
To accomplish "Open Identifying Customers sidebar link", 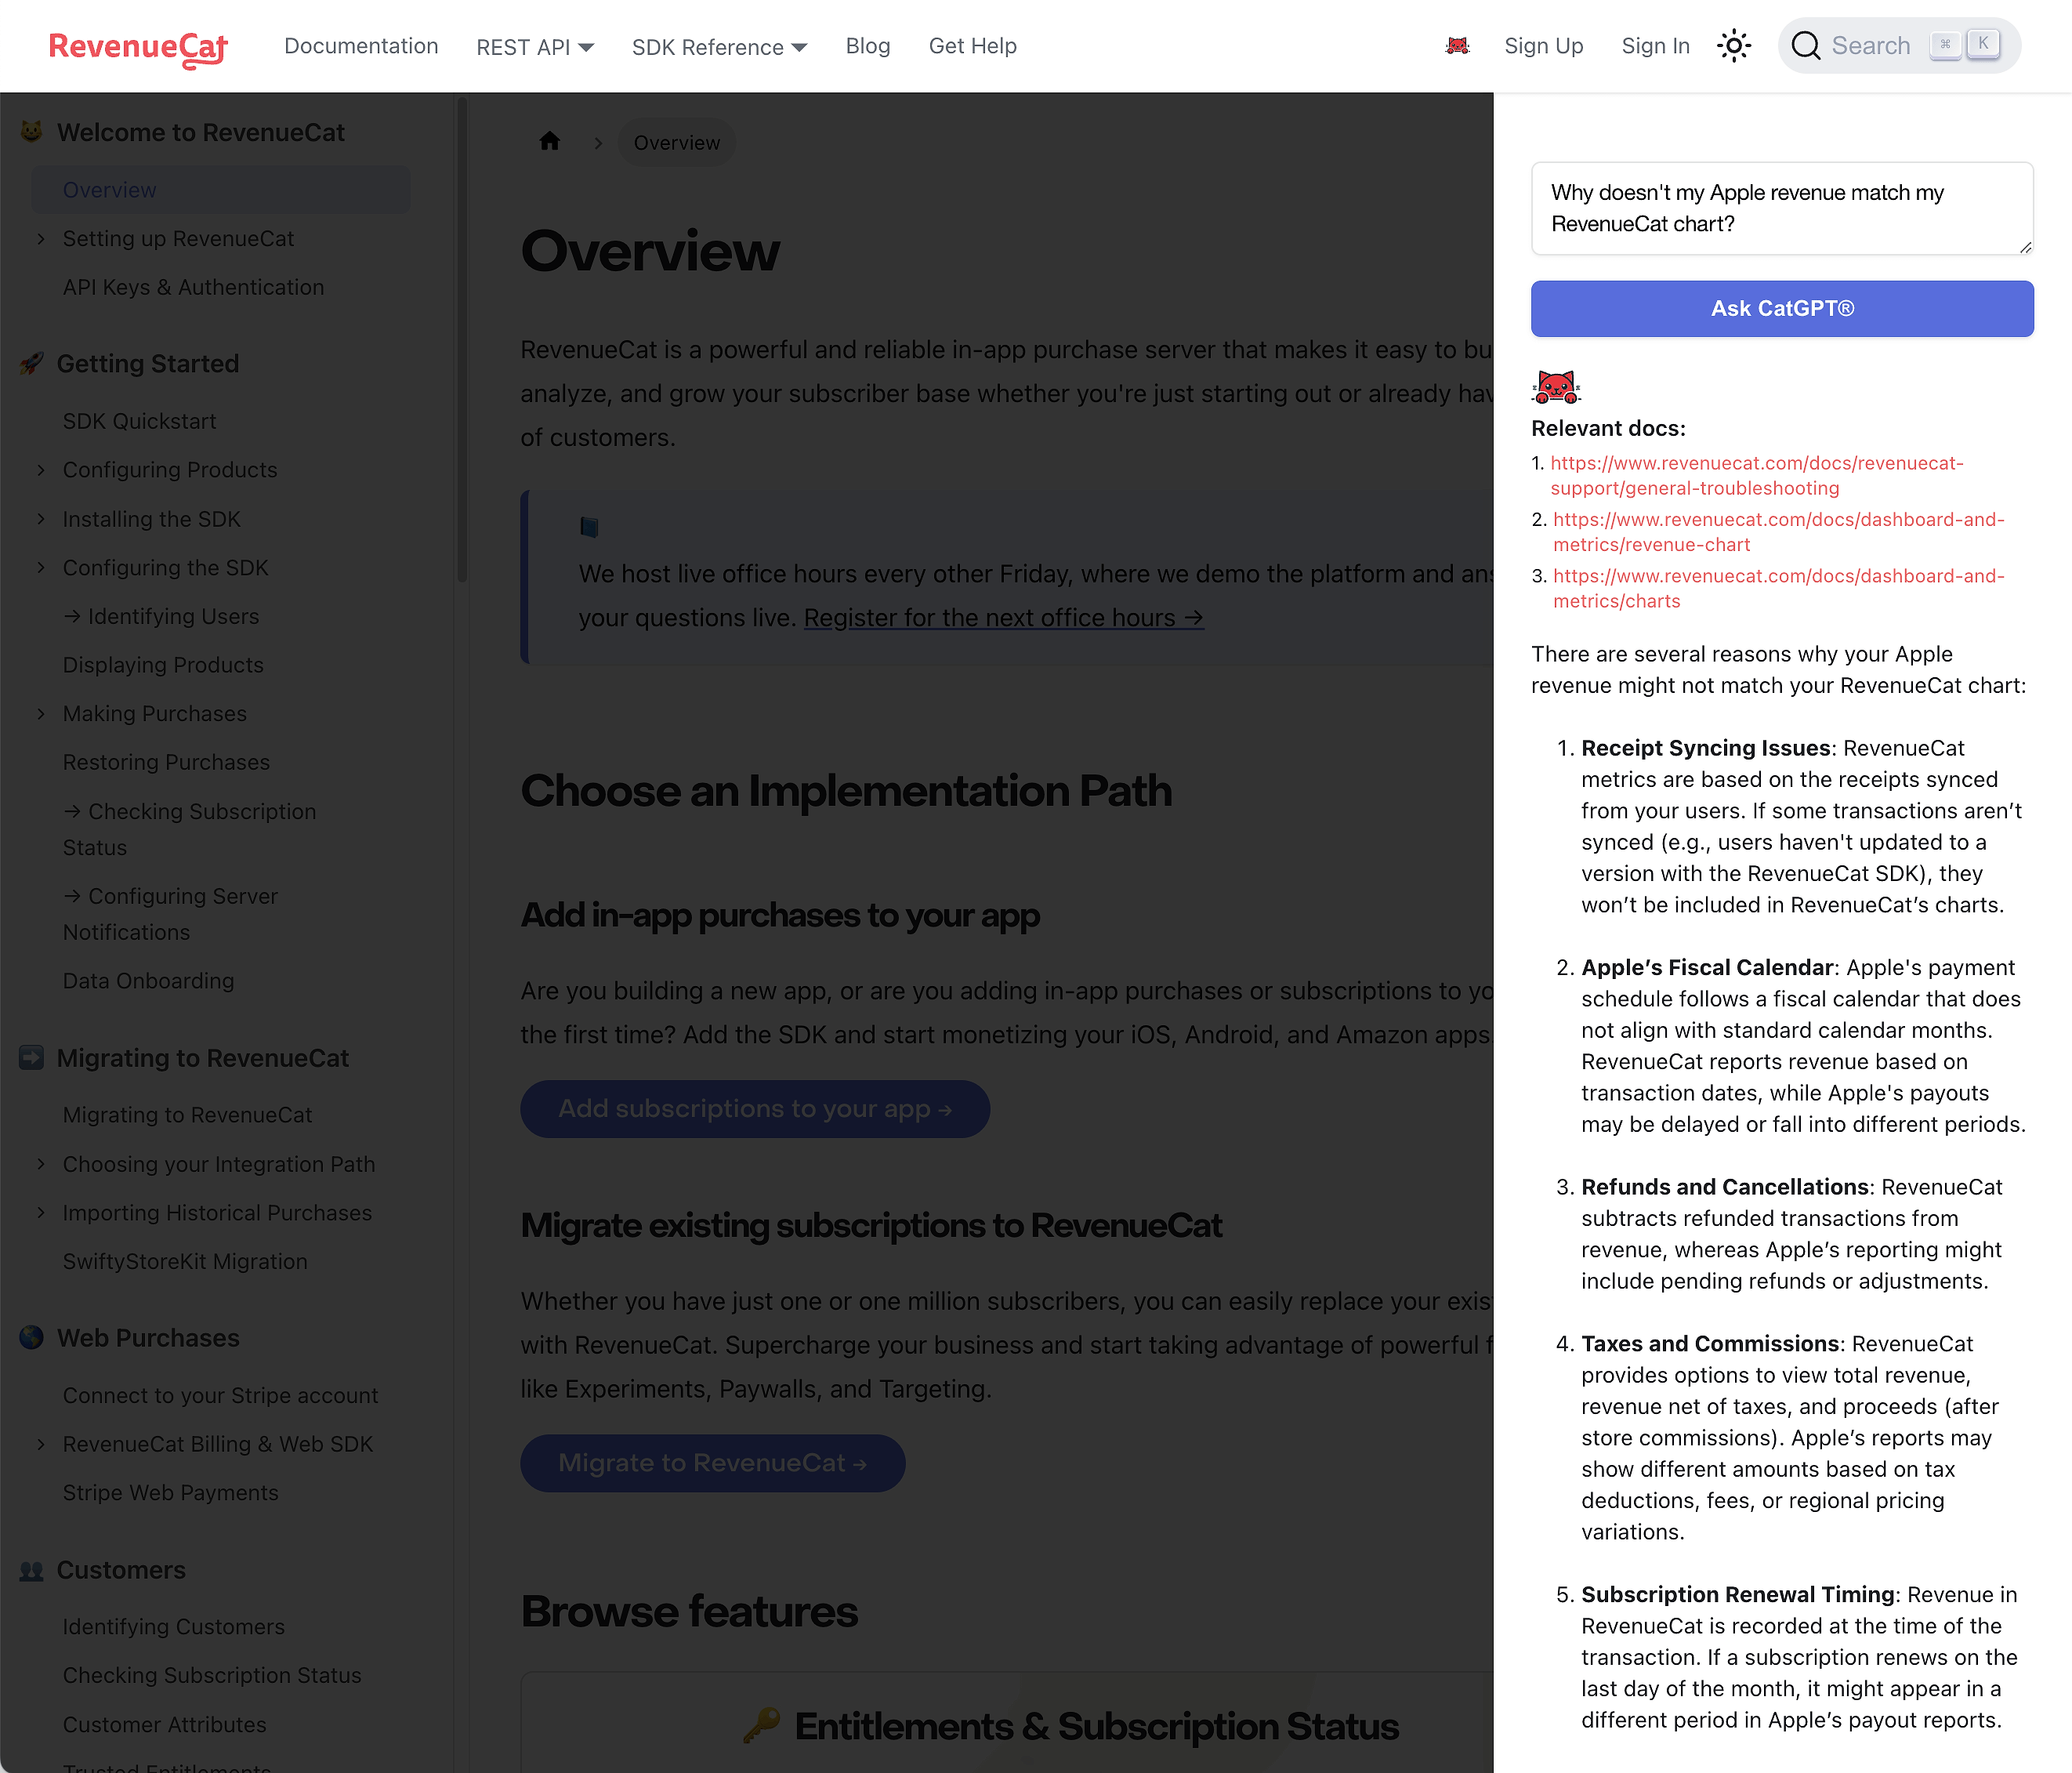I will click(174, 1627).
